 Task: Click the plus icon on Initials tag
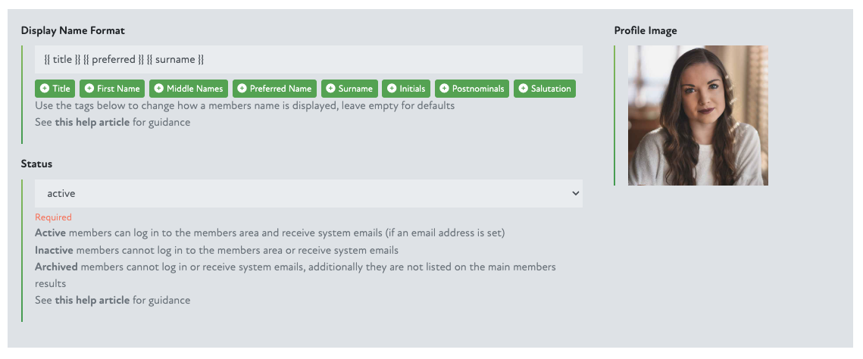[392, 89]
